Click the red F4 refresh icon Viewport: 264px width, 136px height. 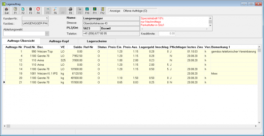pos(38,11)
